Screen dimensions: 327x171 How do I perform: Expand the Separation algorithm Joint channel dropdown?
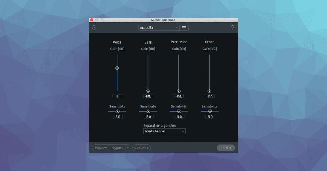tap(164, 131)
